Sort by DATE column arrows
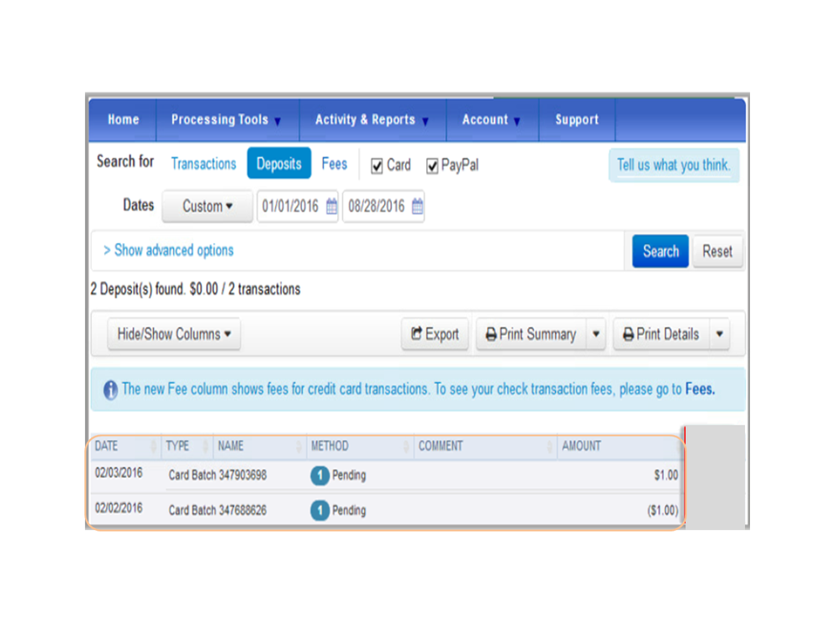840x630 pixels. pyautogui.click(x=154, y=446)
